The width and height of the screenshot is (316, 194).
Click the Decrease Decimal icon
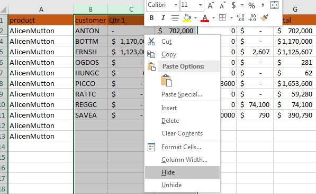[252, 18]
